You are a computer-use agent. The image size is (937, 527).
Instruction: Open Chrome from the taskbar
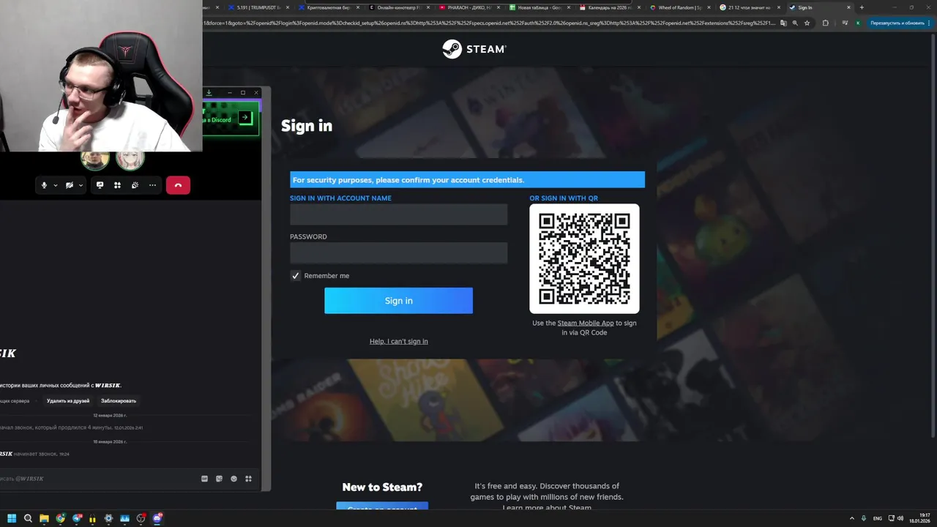tap(60, 518)
